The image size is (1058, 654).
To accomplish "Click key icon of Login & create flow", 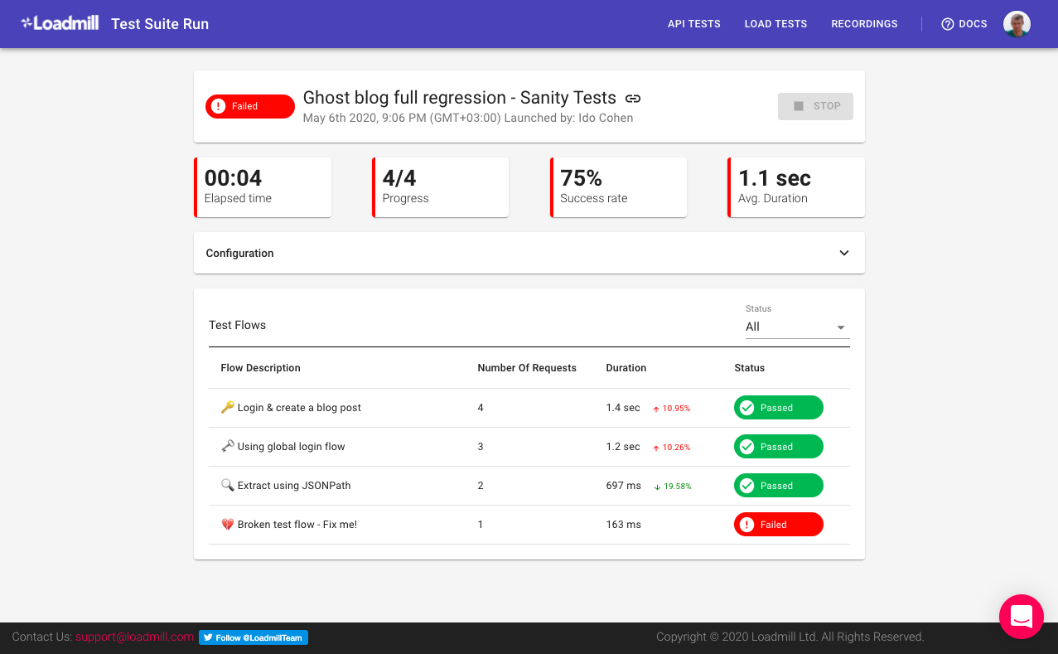I will [x=228, y=407].
